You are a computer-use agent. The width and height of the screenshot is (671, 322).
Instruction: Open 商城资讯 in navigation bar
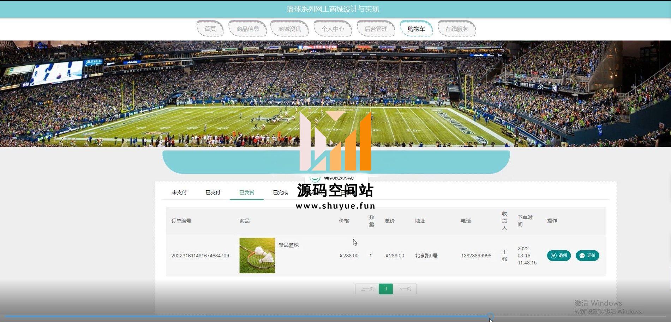click(289, 29)
